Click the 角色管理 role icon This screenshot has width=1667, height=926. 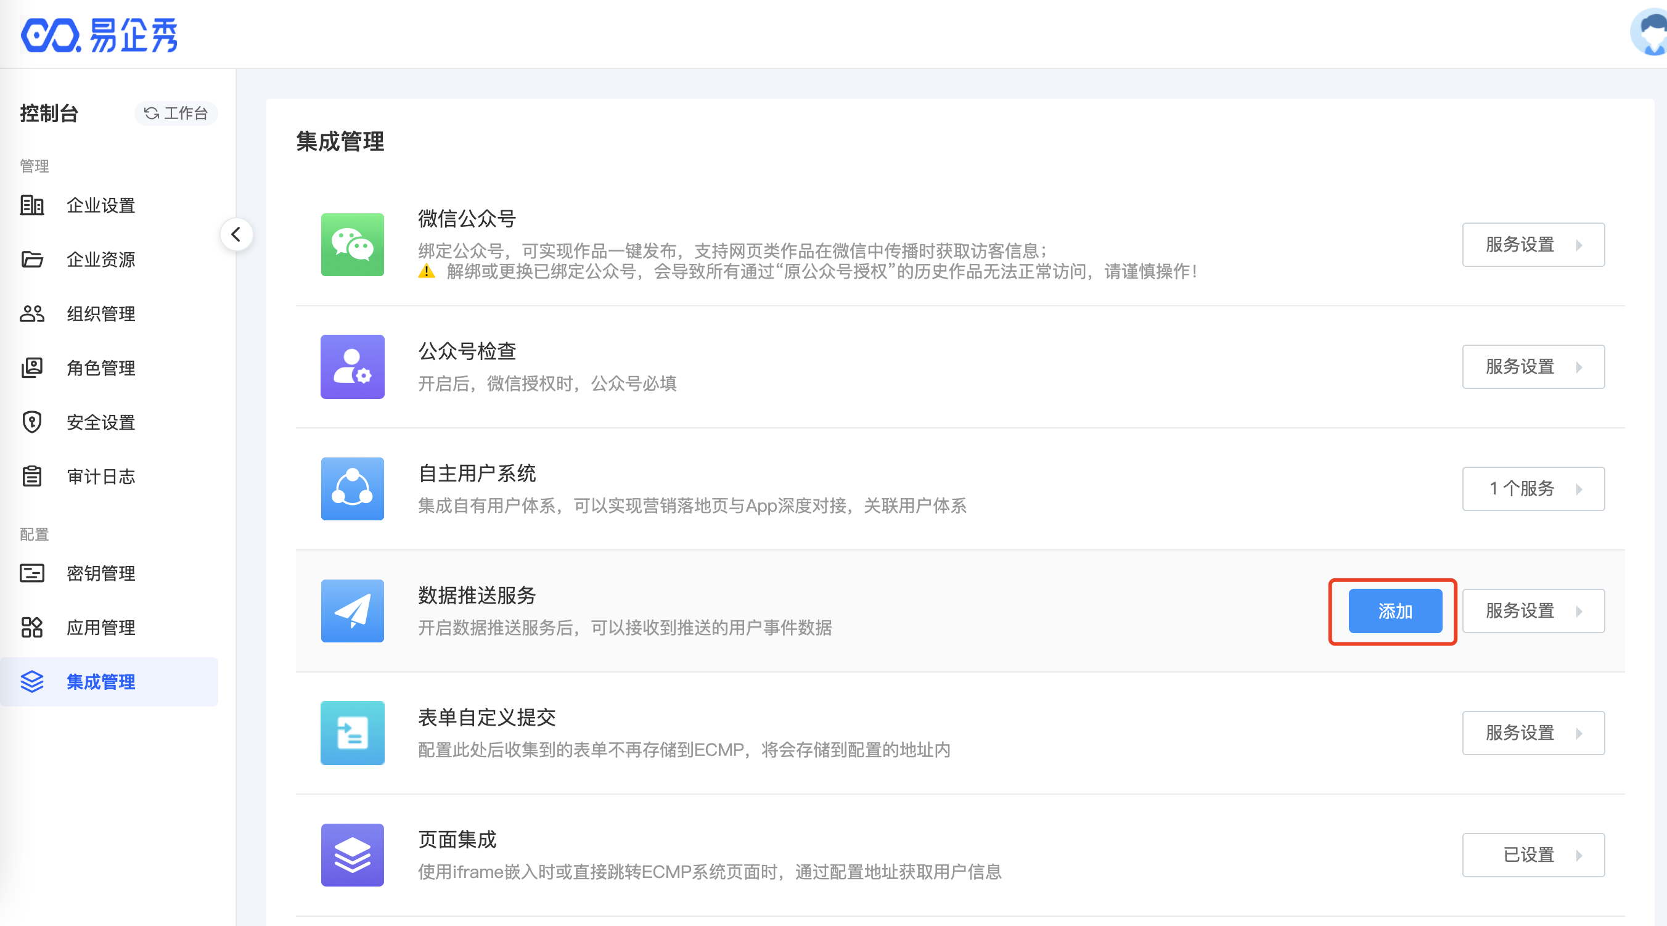(31, 367)
